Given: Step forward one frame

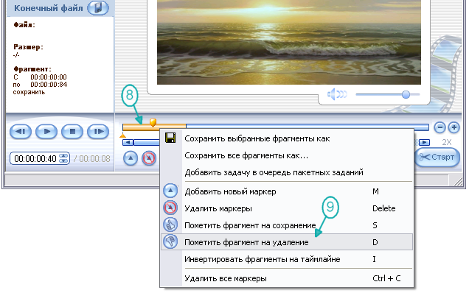Looking at the screenshot, I should coord(98,132).
